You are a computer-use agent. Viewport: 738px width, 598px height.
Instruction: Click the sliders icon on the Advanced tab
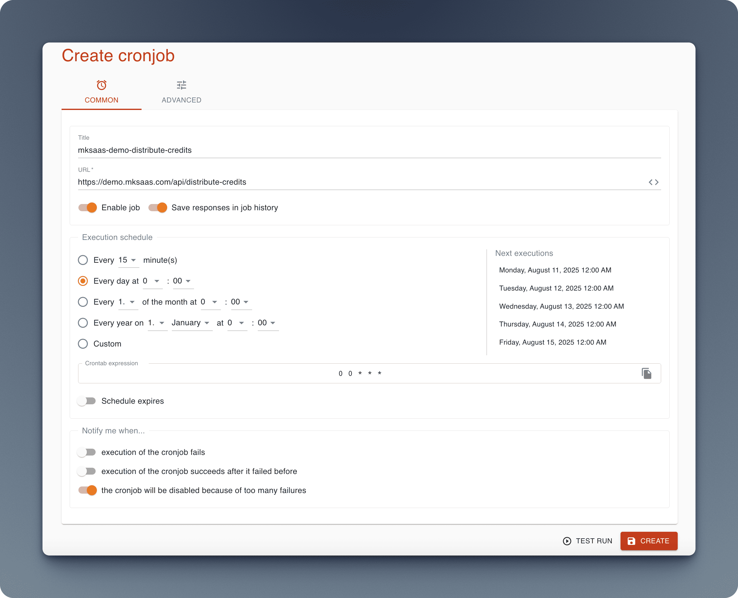click(181, 85)
